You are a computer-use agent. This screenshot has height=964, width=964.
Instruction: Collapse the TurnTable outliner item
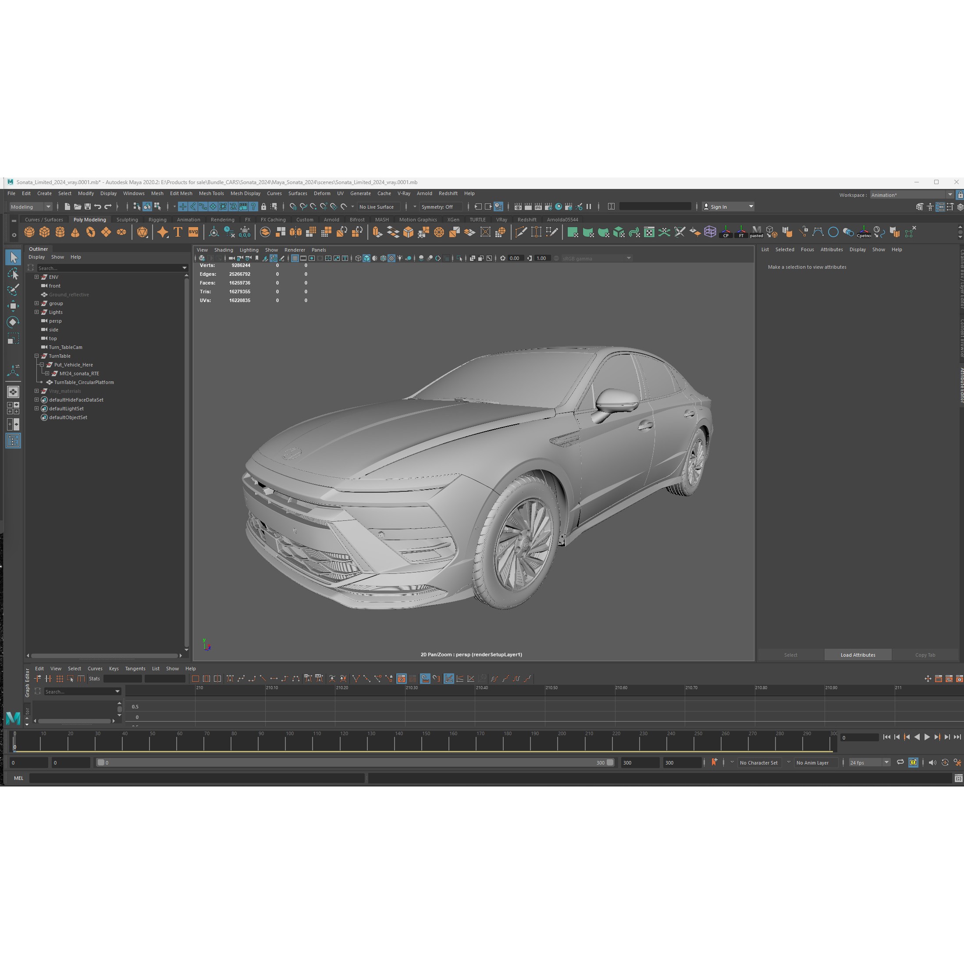click(36, 356)
